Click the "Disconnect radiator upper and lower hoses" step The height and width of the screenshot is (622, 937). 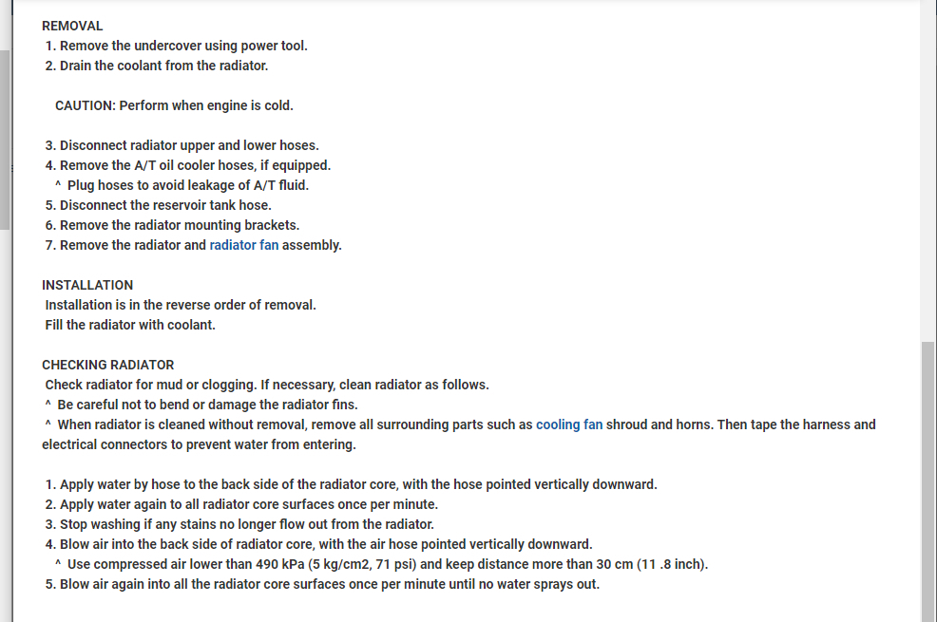click(189, 145)
